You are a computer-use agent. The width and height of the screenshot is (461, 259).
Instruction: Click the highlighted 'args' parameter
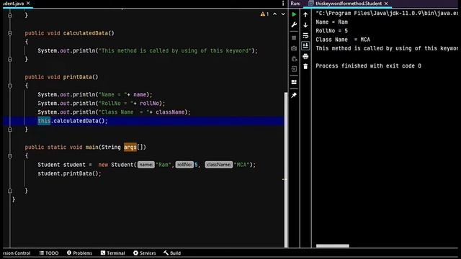click(130, 147)
